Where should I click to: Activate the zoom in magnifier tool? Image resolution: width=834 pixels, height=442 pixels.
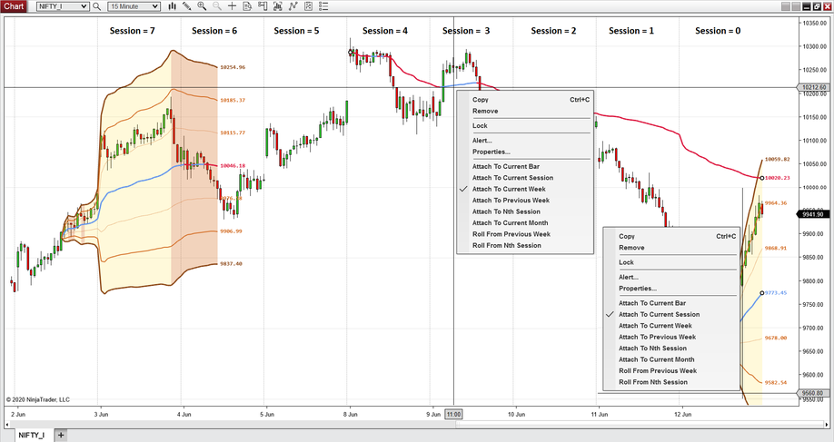tap(202, 6)
